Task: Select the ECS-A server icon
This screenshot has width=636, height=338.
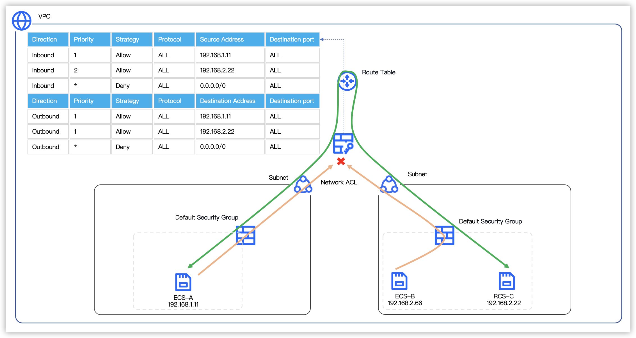Action: pyautogui.click(x=183, y=282)
